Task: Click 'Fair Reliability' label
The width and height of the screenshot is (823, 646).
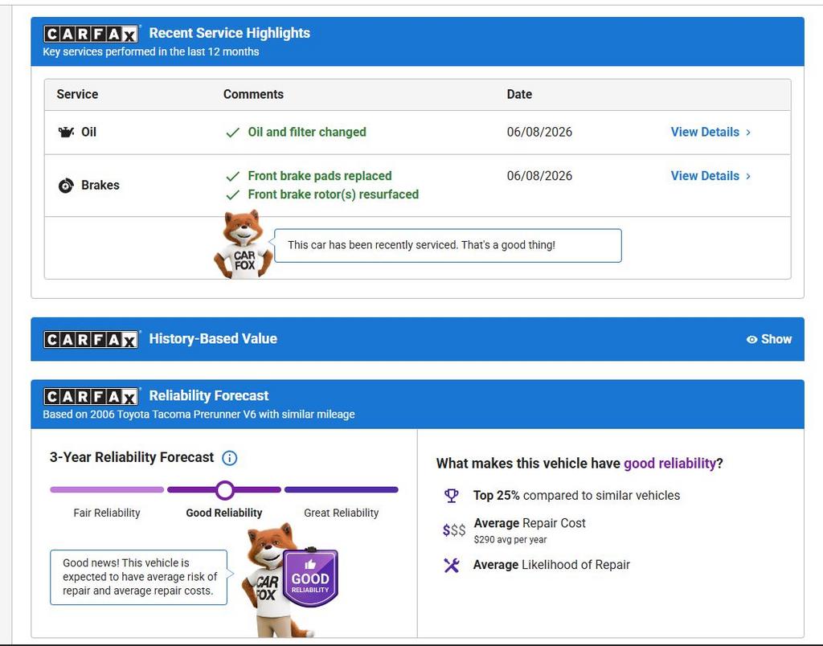Action: click(x=107, y=513)
